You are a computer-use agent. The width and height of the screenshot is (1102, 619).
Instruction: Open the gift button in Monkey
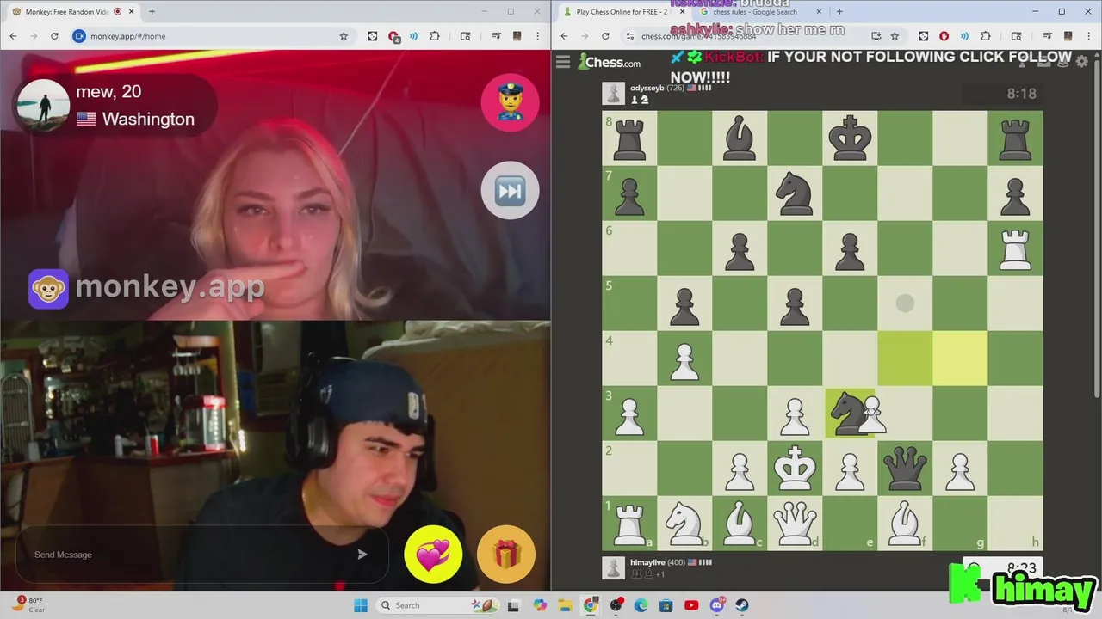point(506,555)
